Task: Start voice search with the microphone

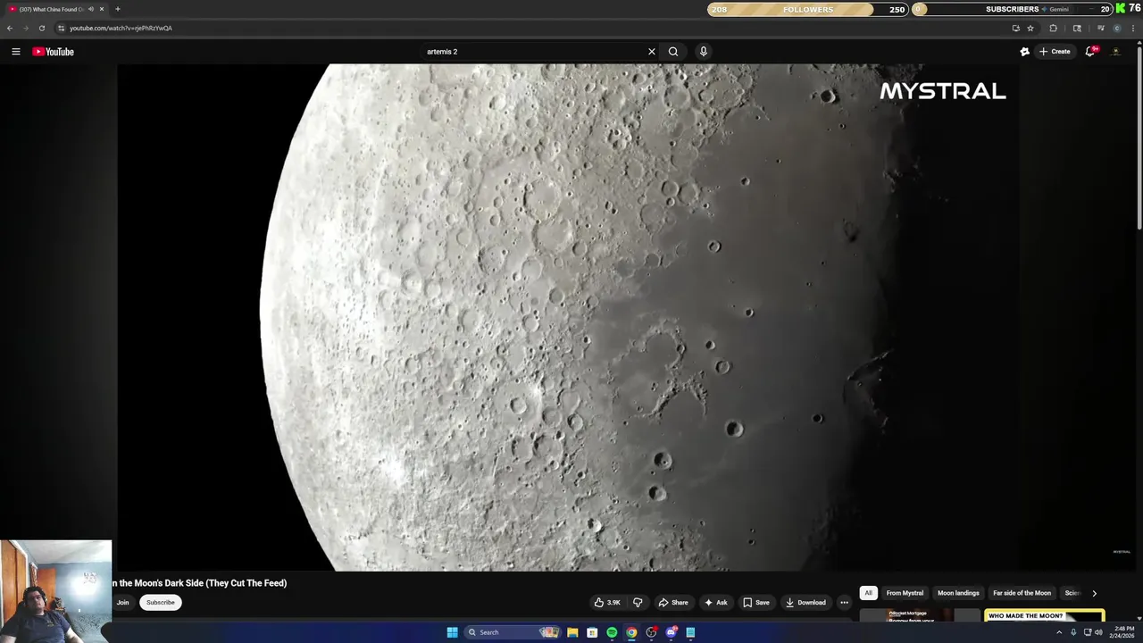Action: (x=704, y=52)
